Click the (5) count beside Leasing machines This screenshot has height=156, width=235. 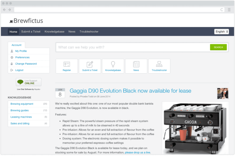pyautogui.click(x=46, y=117)
